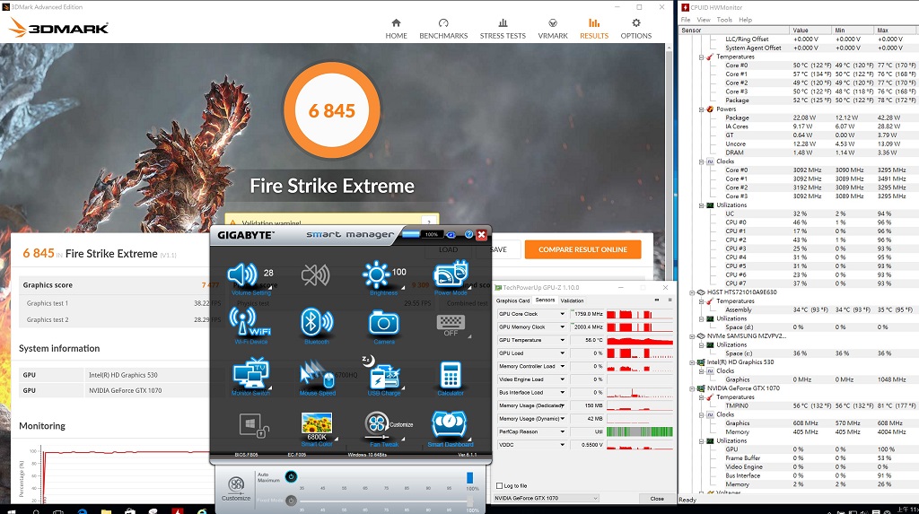This screenshot has height=514, width=919.
Task: Click Smart Manager help question icon
Action: click(x=468, y=234)
